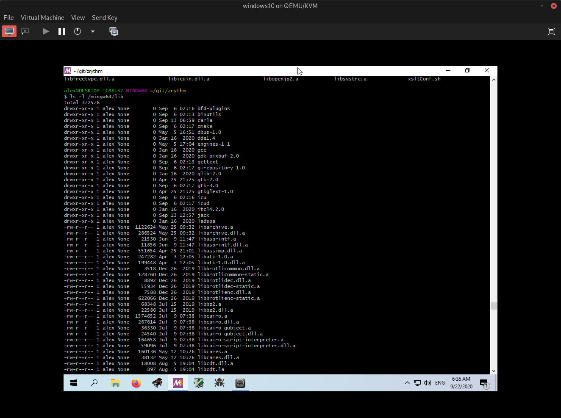Click the libcares.a file name

click(212, 352)
